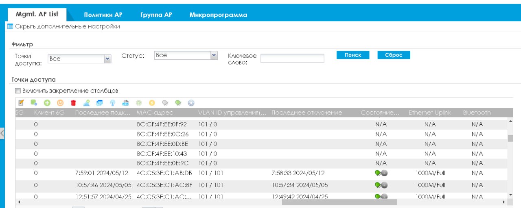Click last disconnect 10:57:34 2024/05/05
521x208 pixels.
[300, 185]
